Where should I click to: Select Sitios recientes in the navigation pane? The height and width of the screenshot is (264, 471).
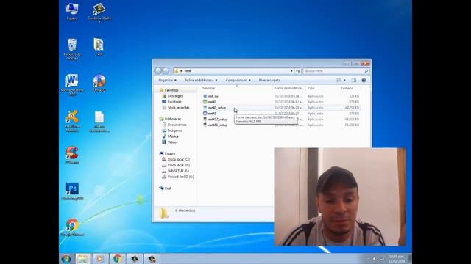178,108
